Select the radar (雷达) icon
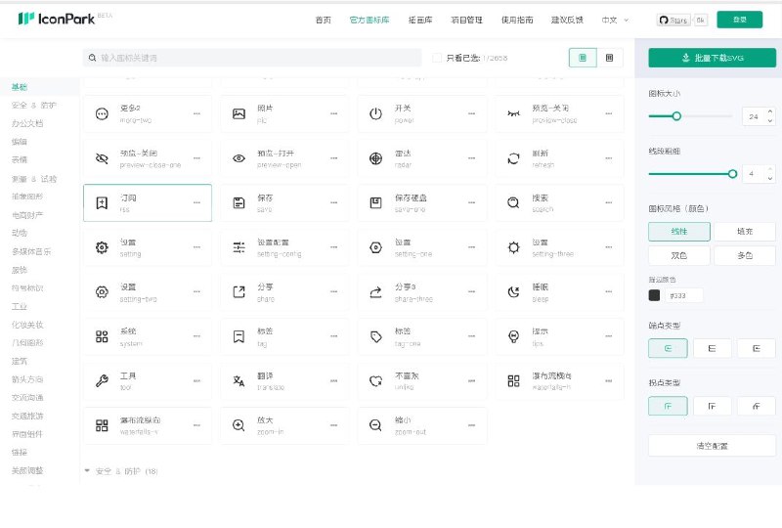This screenshot has width=782, height=528. [x=375, y=158]
